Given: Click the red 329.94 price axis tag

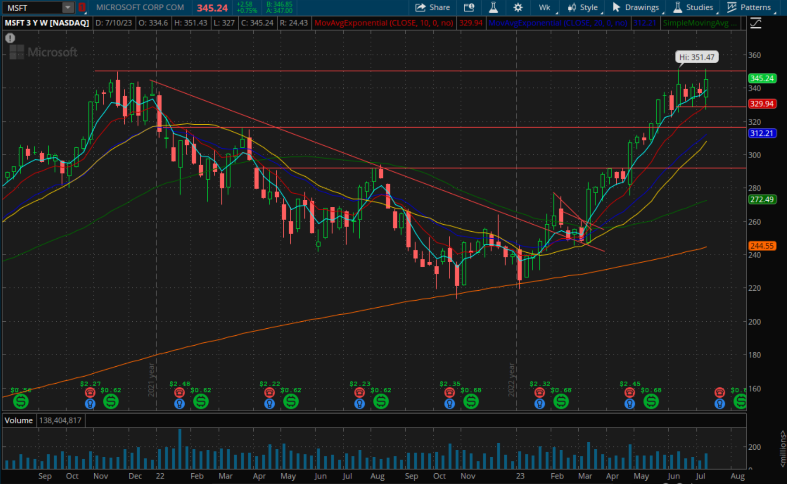Looking at the screenshot, I should [762, 104].
